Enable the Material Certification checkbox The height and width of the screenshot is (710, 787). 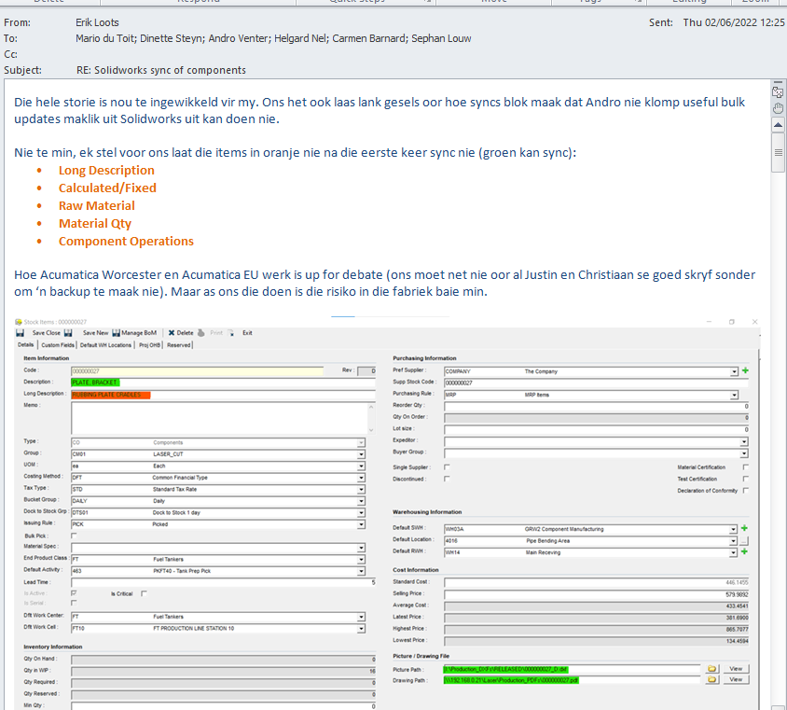tap(745, 466)
